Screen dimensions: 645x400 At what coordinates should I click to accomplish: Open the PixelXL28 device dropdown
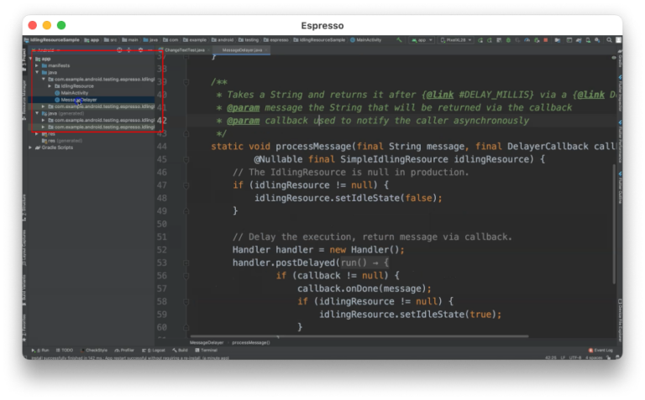pos(456,40)
